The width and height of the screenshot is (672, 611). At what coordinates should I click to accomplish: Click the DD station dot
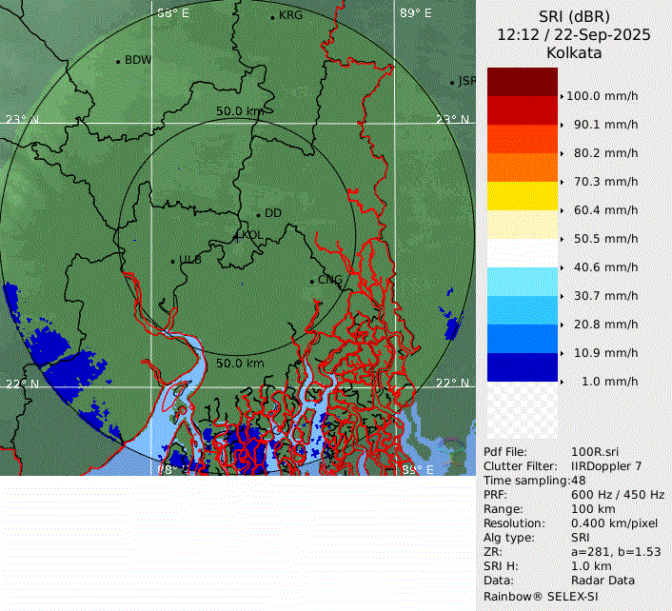(258, 214)
